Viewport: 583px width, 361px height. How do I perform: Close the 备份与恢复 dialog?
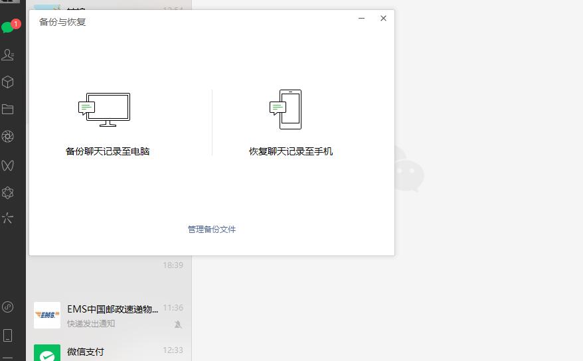tap(383, 18)
